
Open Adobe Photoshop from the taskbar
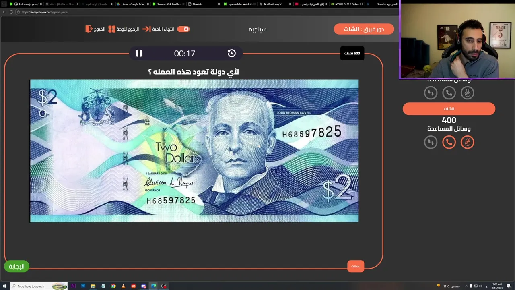coord(83,286)
